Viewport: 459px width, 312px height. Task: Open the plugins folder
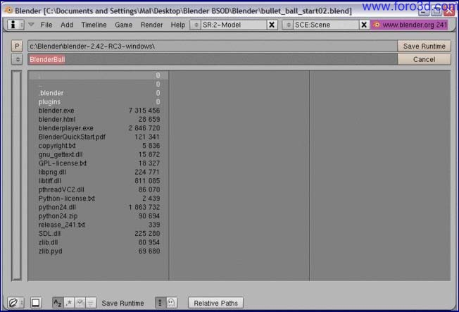click(x=99, y=102)
